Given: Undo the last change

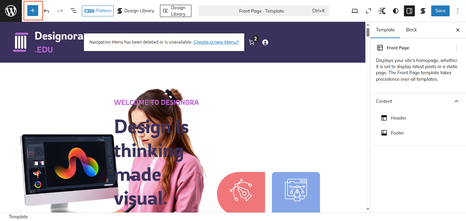Looking at the screenshot, I should 46,11.
